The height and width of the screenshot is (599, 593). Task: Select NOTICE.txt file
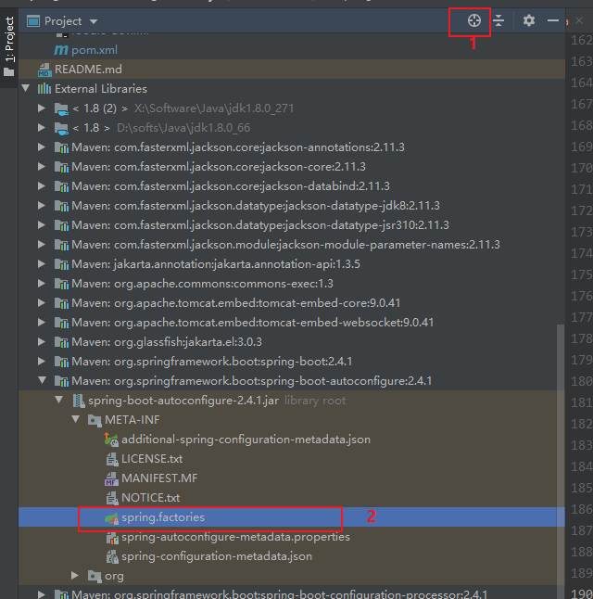(x=150, y=498)
